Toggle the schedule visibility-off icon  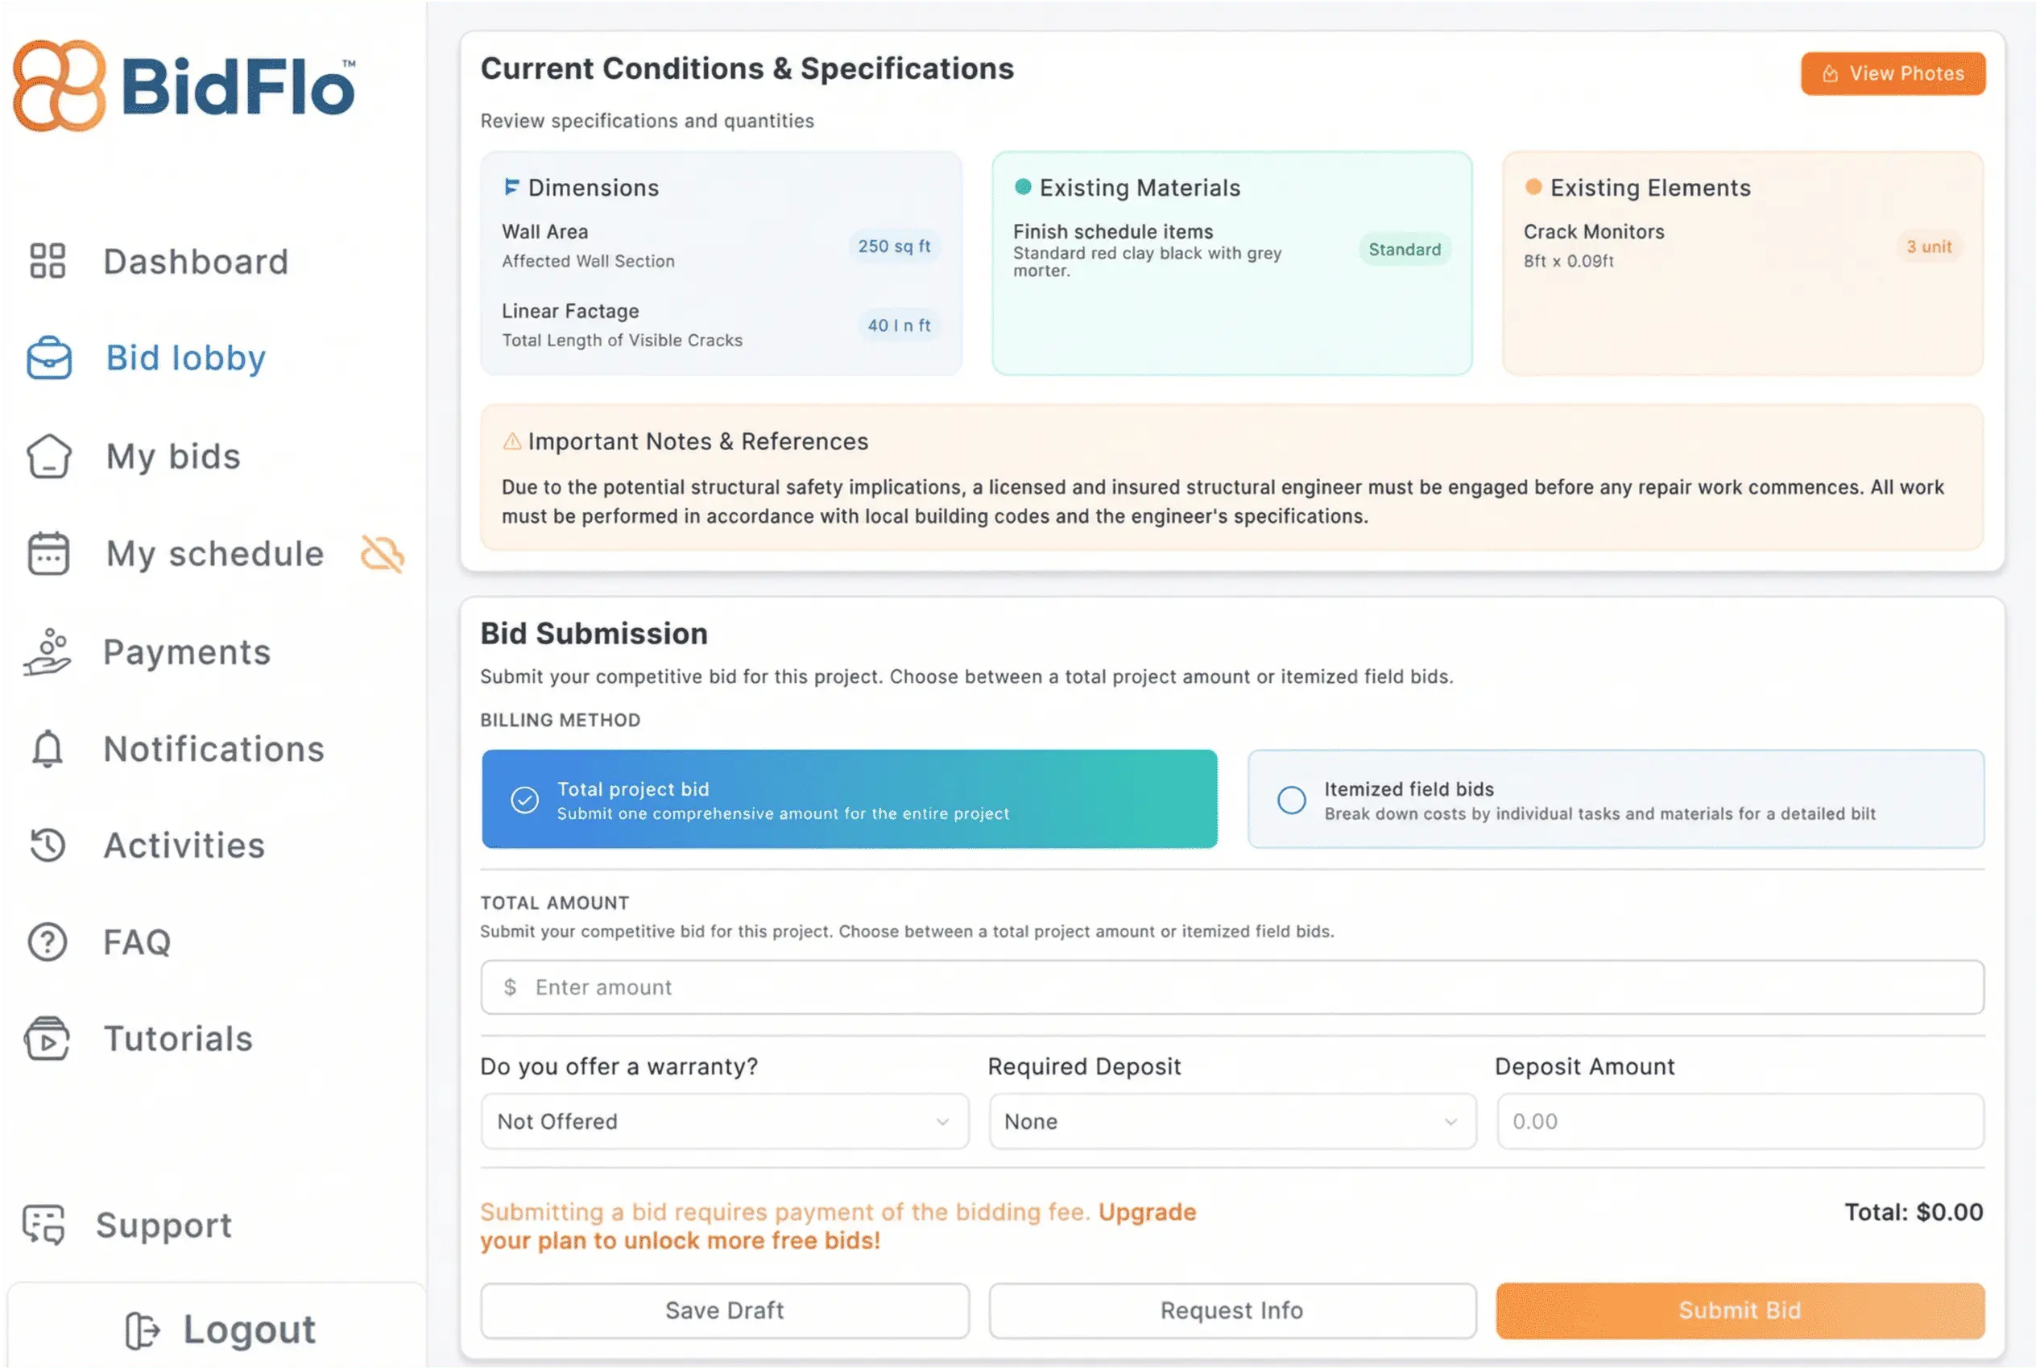(383, 553)
